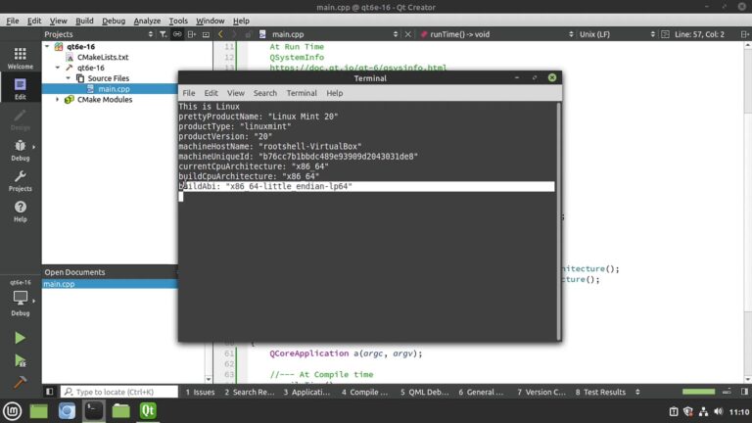
Task: Go forward in editor navigation history
Action: point(234,34)
